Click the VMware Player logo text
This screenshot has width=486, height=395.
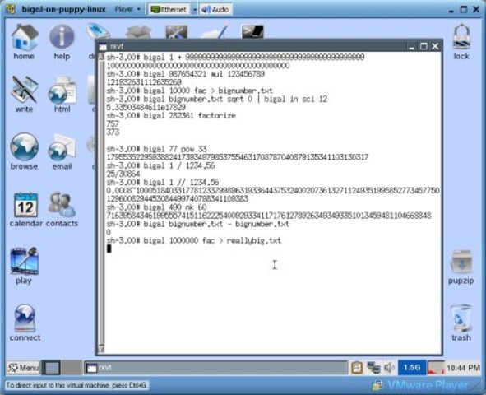(427, 385)
